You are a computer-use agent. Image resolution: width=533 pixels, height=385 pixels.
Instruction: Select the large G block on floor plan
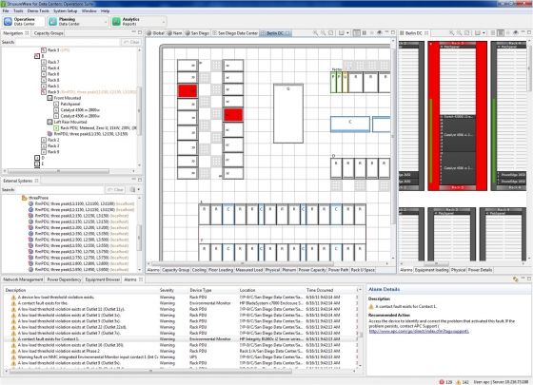(288, 113)
